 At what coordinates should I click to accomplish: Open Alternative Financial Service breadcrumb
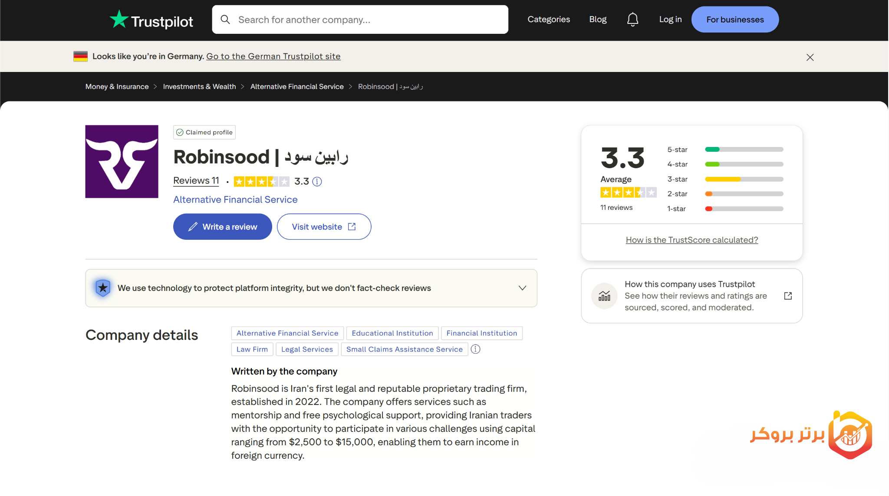pyautogui.click(x=297, y=87)
